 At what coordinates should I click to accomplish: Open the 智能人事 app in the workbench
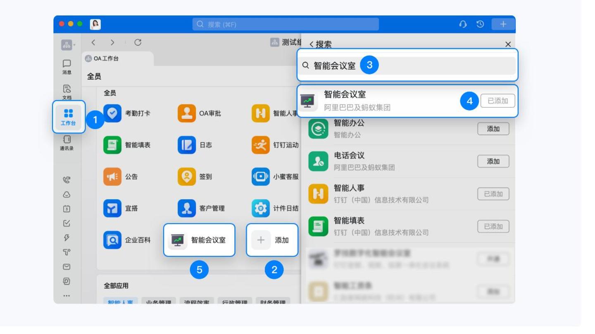click(275, 113)
